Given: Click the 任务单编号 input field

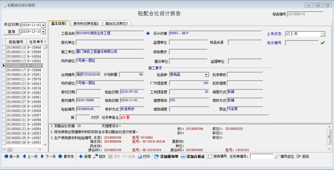Looking at the screenshot, I should (261, 157).
